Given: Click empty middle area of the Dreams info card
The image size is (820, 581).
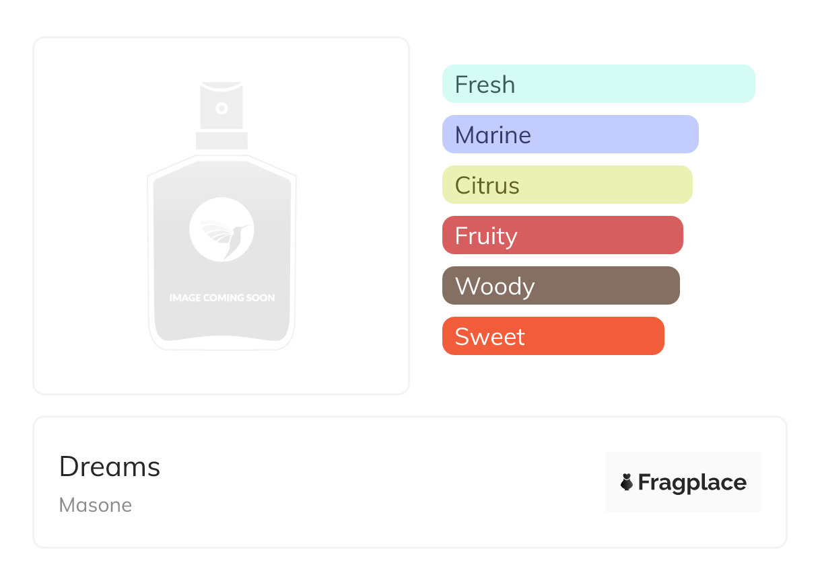Looking at the screenshot, I should point(377,482).
